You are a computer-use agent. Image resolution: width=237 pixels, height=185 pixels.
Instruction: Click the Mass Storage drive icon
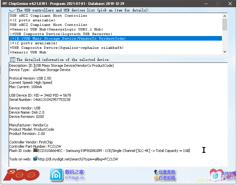pyautogui.click(x=35, y=70)
